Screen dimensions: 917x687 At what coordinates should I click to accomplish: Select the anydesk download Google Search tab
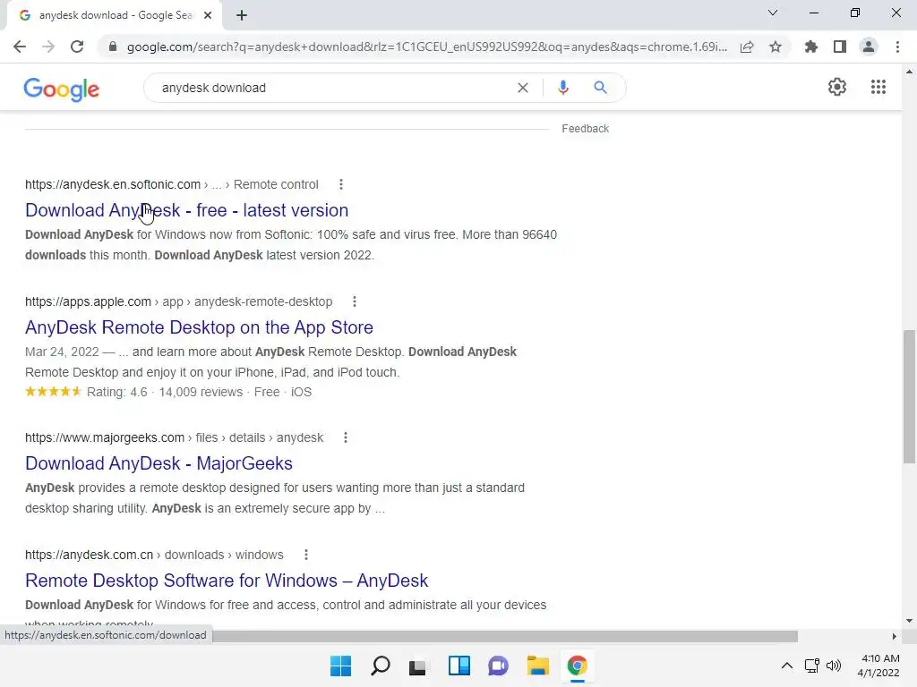point(115,15)
